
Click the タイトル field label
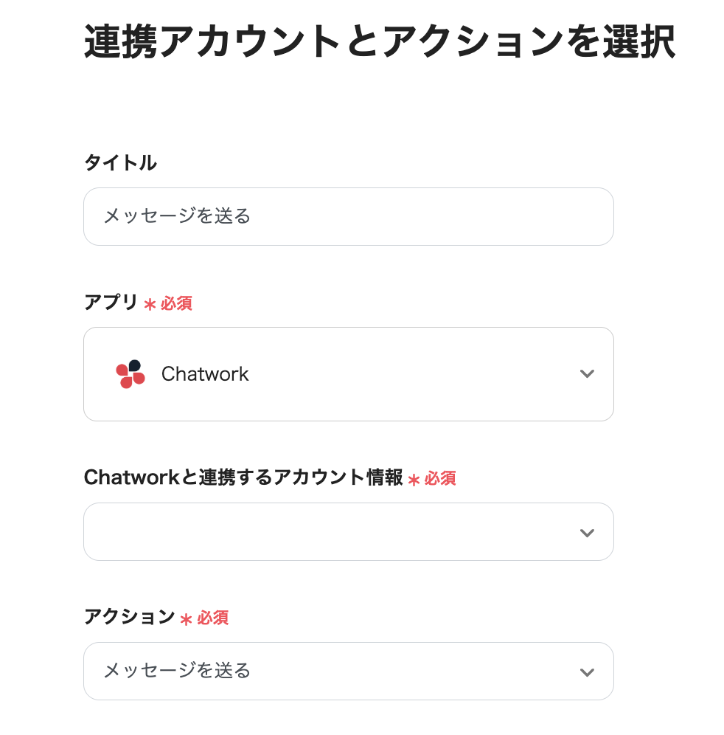[120, 162]
